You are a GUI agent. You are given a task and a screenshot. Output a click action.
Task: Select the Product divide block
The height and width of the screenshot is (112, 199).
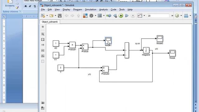point(85,47)
